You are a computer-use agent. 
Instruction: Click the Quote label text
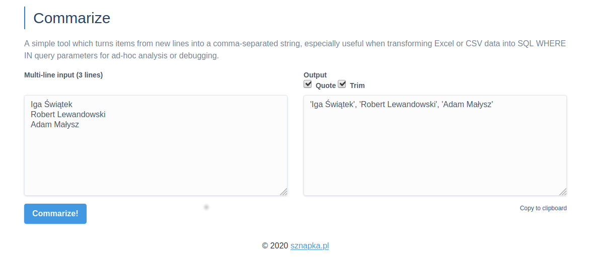326,85
